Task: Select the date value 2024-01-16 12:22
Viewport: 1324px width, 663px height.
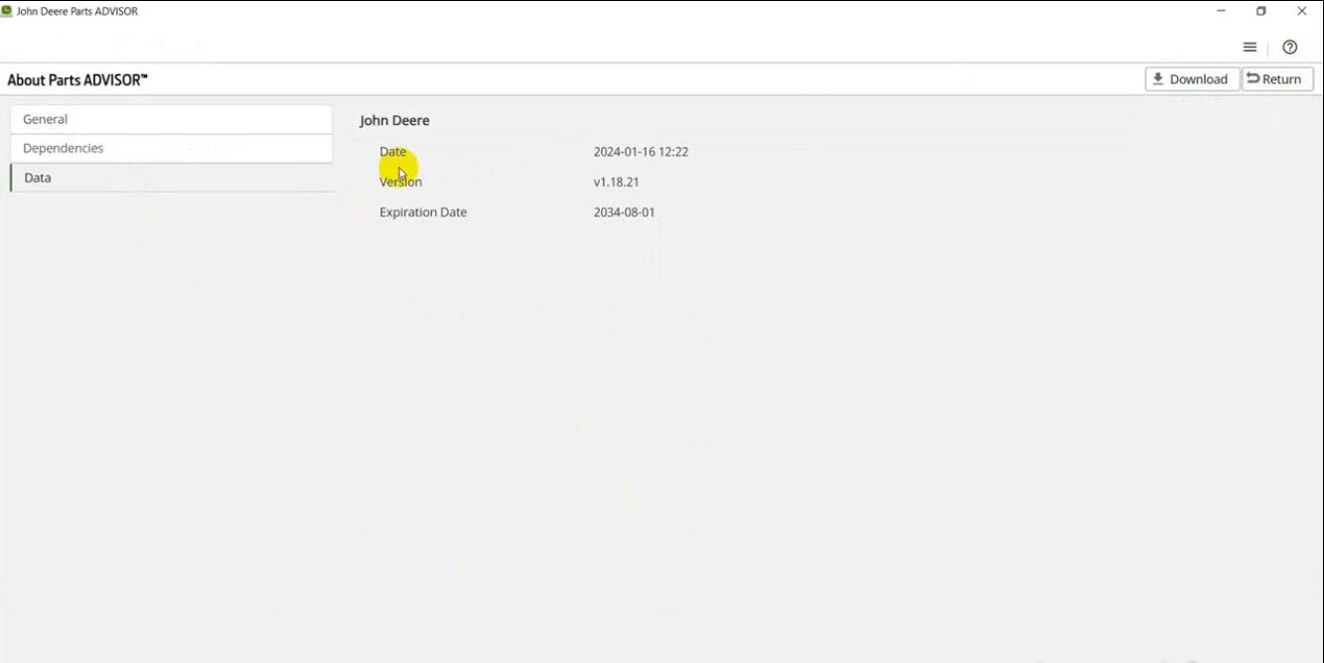Action: (641, 152)
